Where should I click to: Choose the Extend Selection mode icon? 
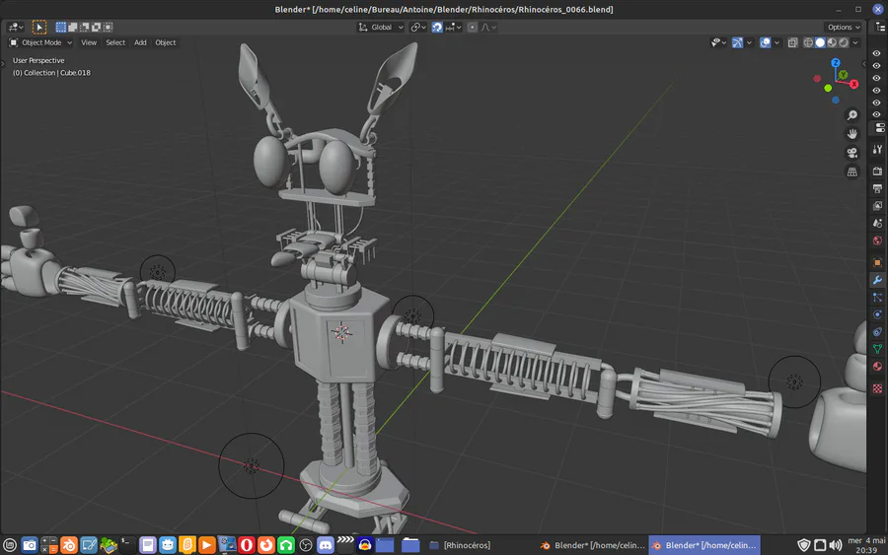pyautogui.click(x=72, y=28)
